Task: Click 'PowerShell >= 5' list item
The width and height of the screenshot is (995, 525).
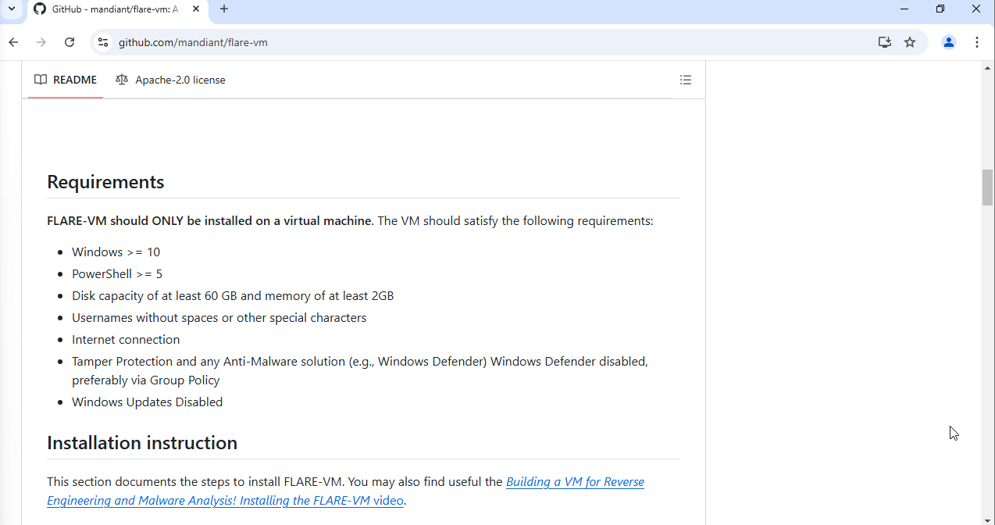Action: point(117,273)
